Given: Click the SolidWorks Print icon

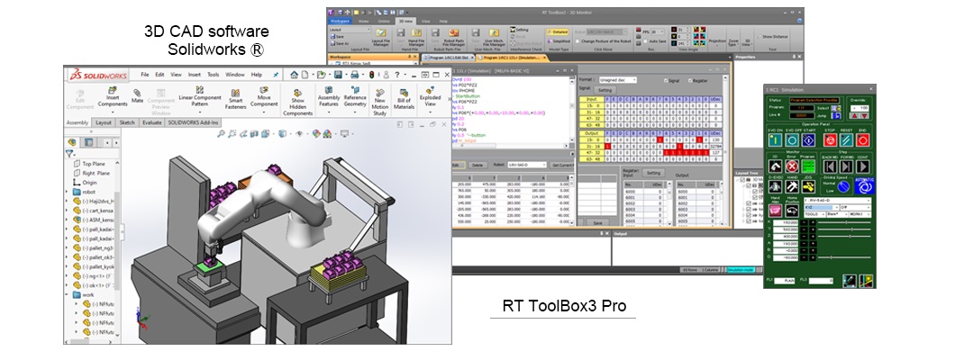Looking at the screenshot, I should (354, 74).
